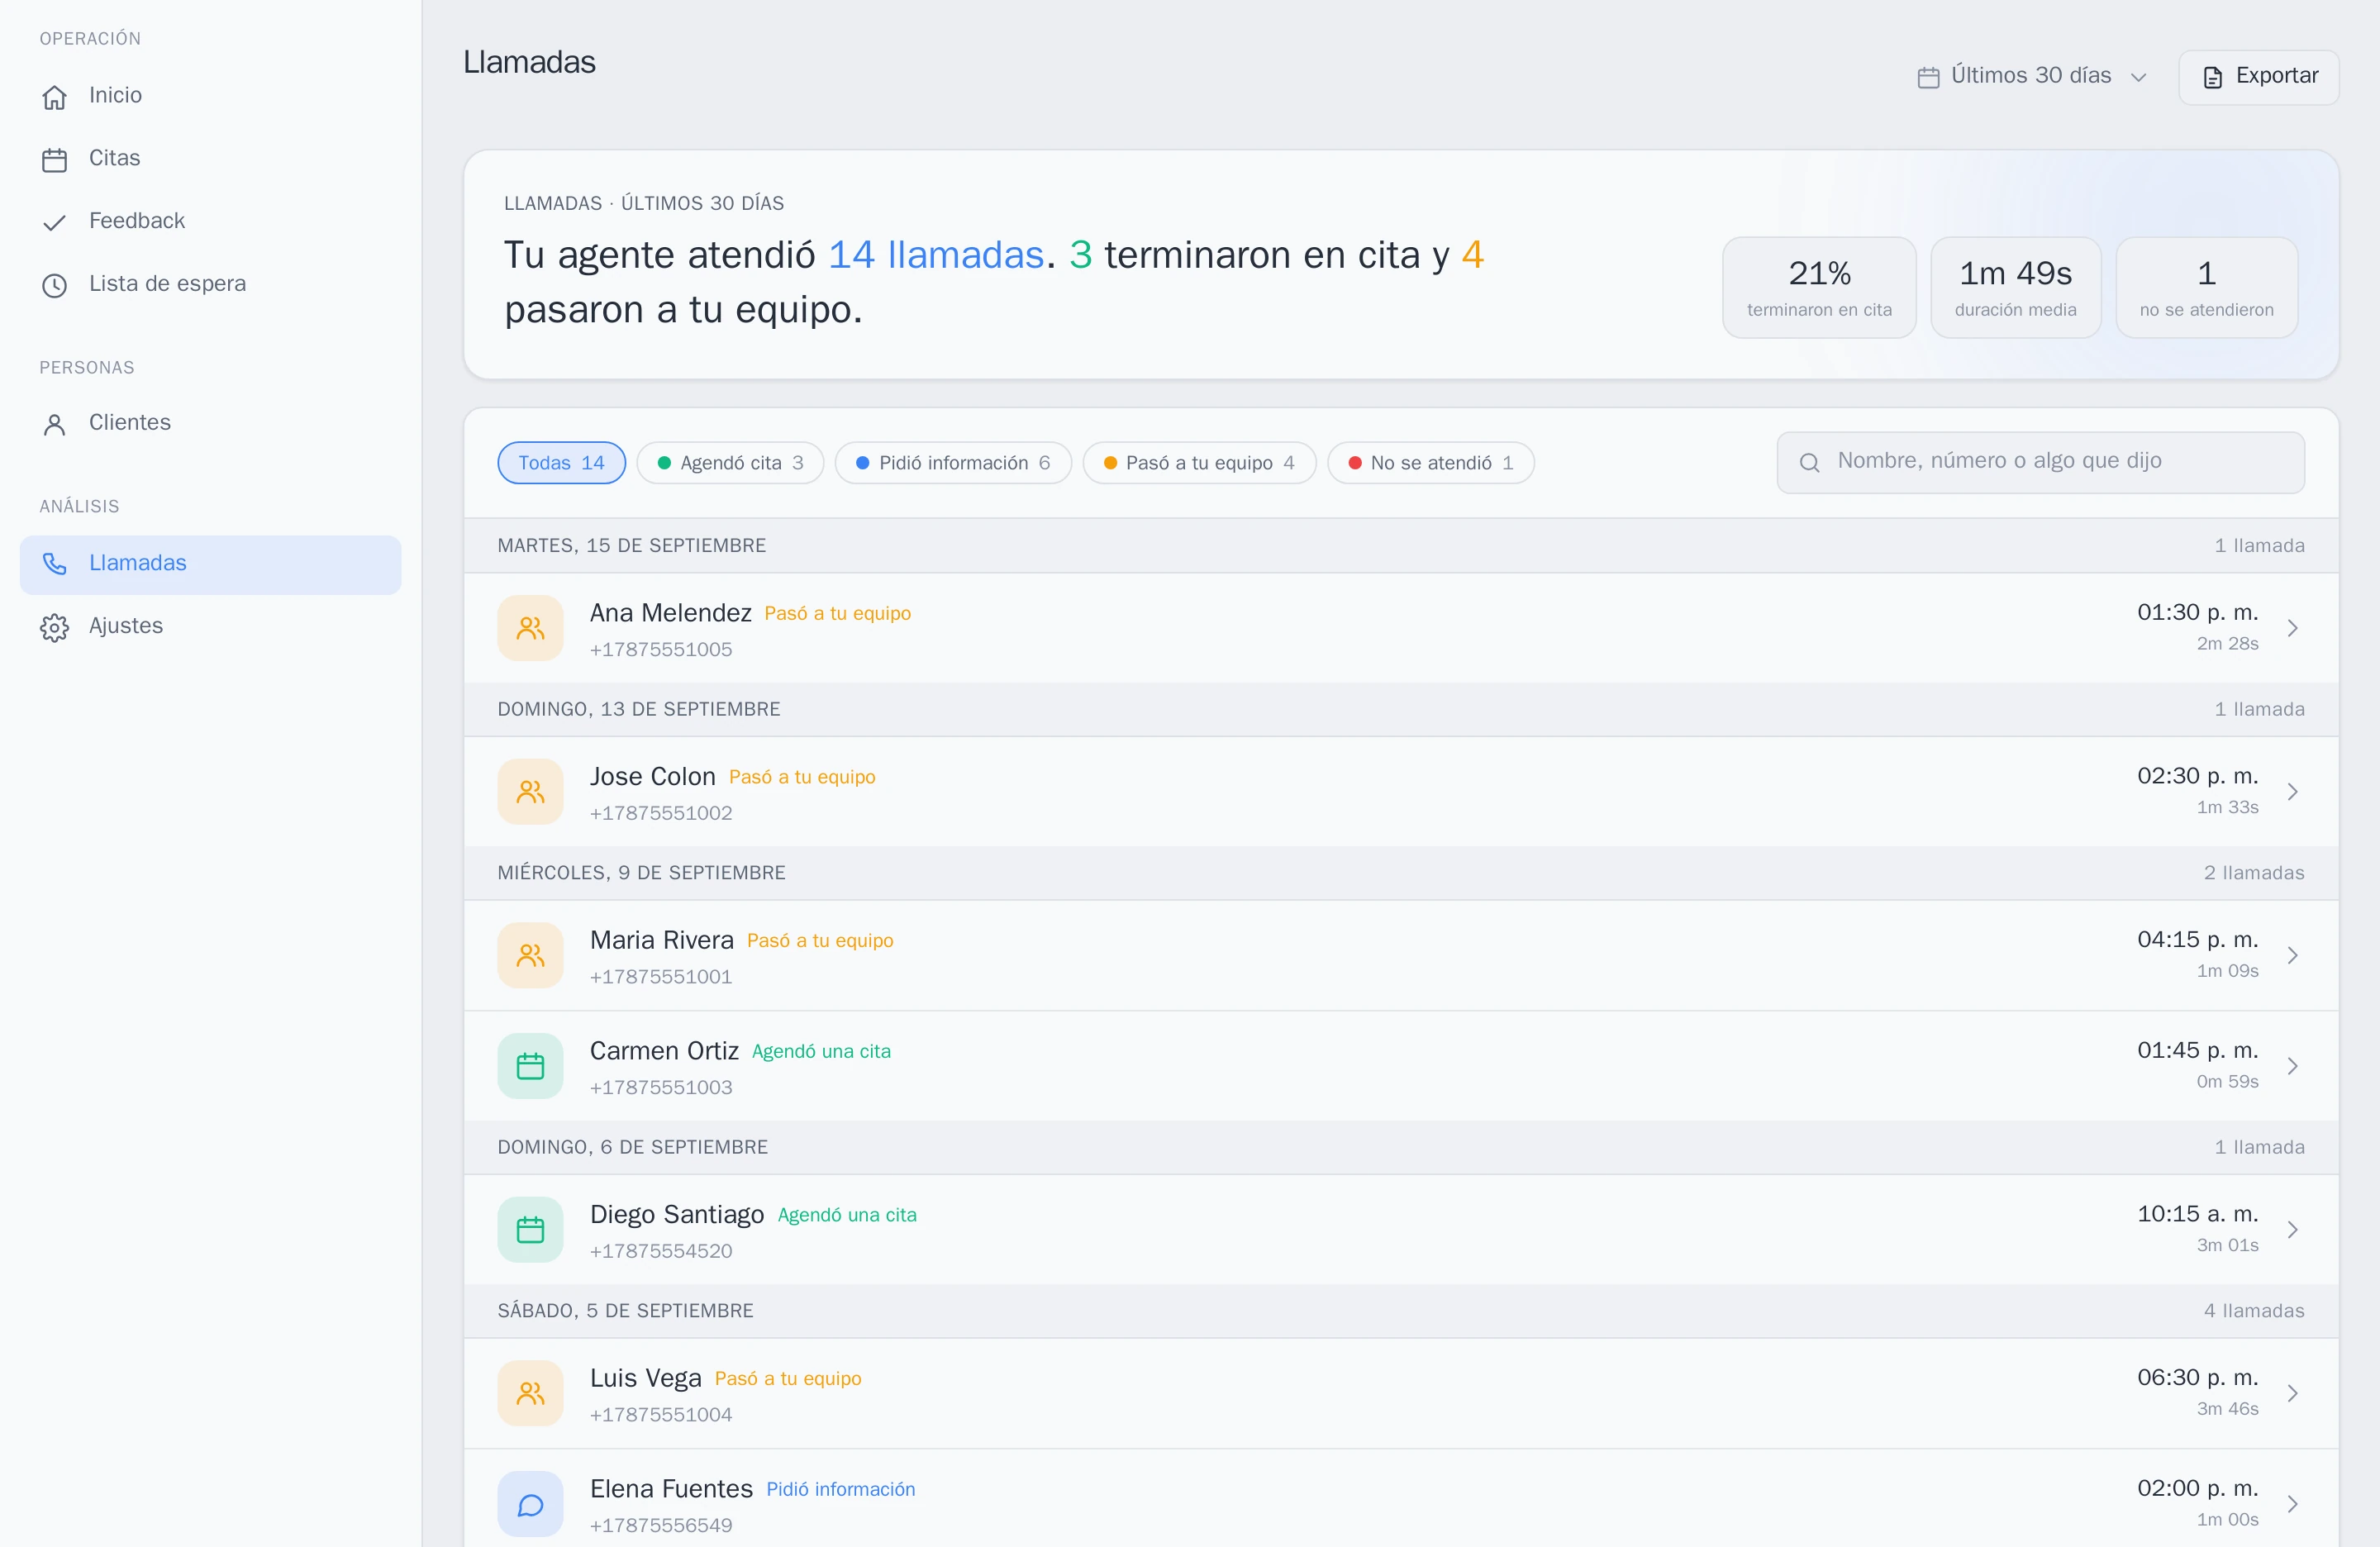This screenshot has height=1547, width=2380.
Task: Click the blue 14 llamadas text in summary
Action: pos(936,255)
